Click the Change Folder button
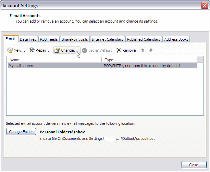Screen dimensions: 210x172 pos(21,132)
